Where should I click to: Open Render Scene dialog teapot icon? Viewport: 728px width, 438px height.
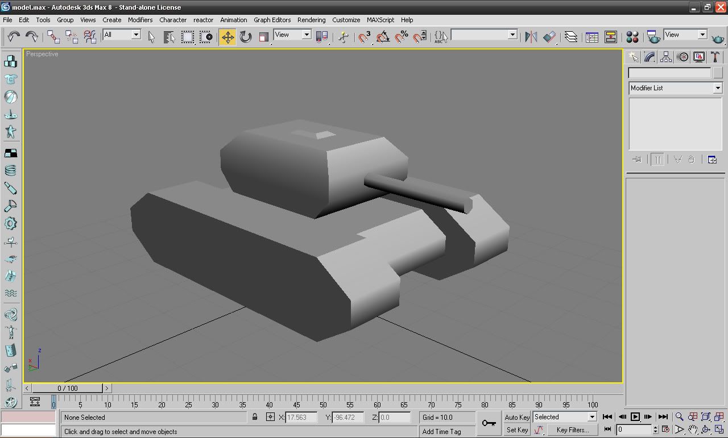653,37
